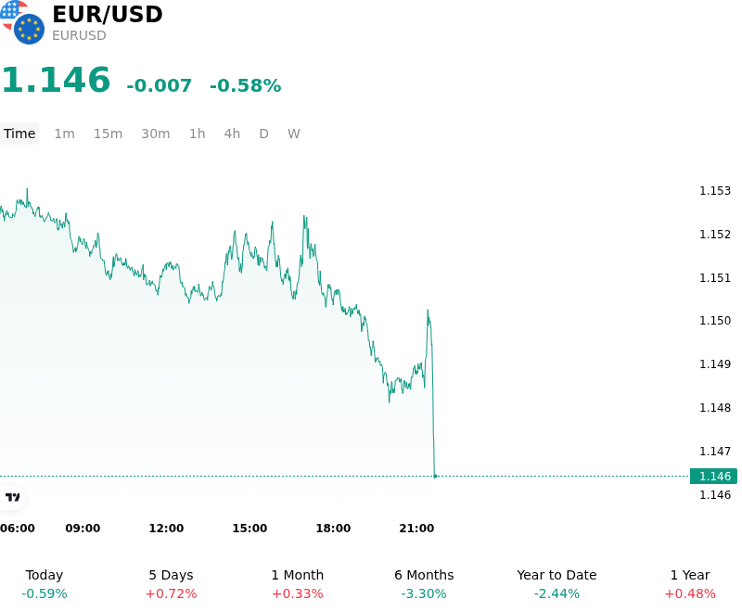This screenshot has width=742, height=612.
Task: Click the EURUSD ticker symbol text
Action: click(79, 35)
